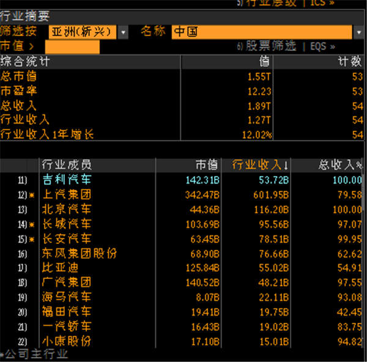Click the star marker beside 长城汽车
This screenshot has width=367, height=362.
32,224
